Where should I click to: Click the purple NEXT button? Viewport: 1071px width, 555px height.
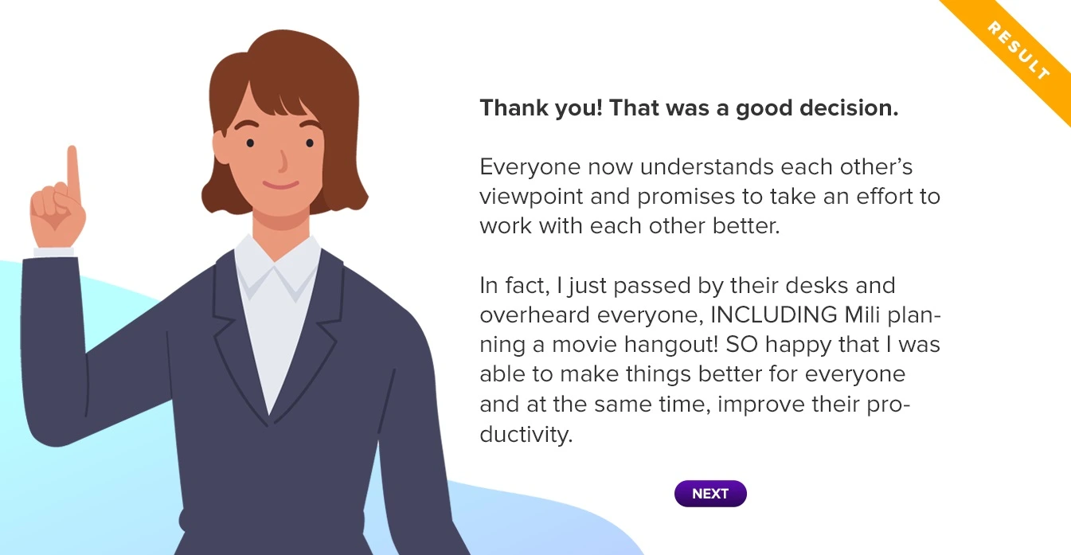pos(710,494)
